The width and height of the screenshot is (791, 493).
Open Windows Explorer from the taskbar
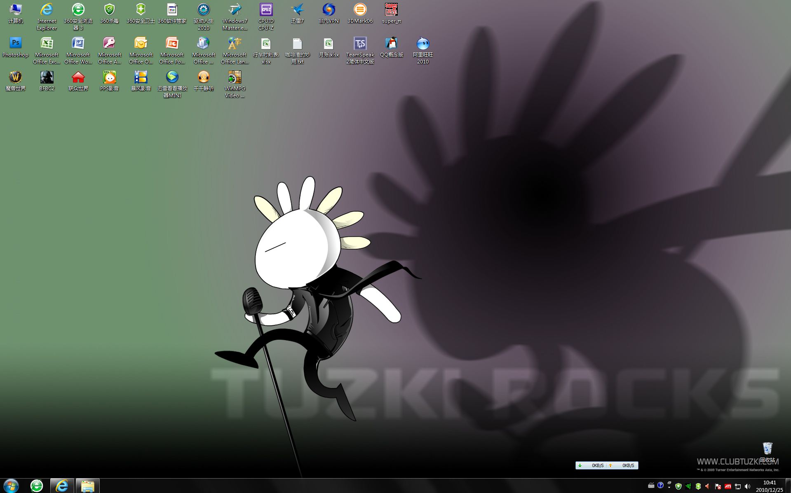[88, 486]
